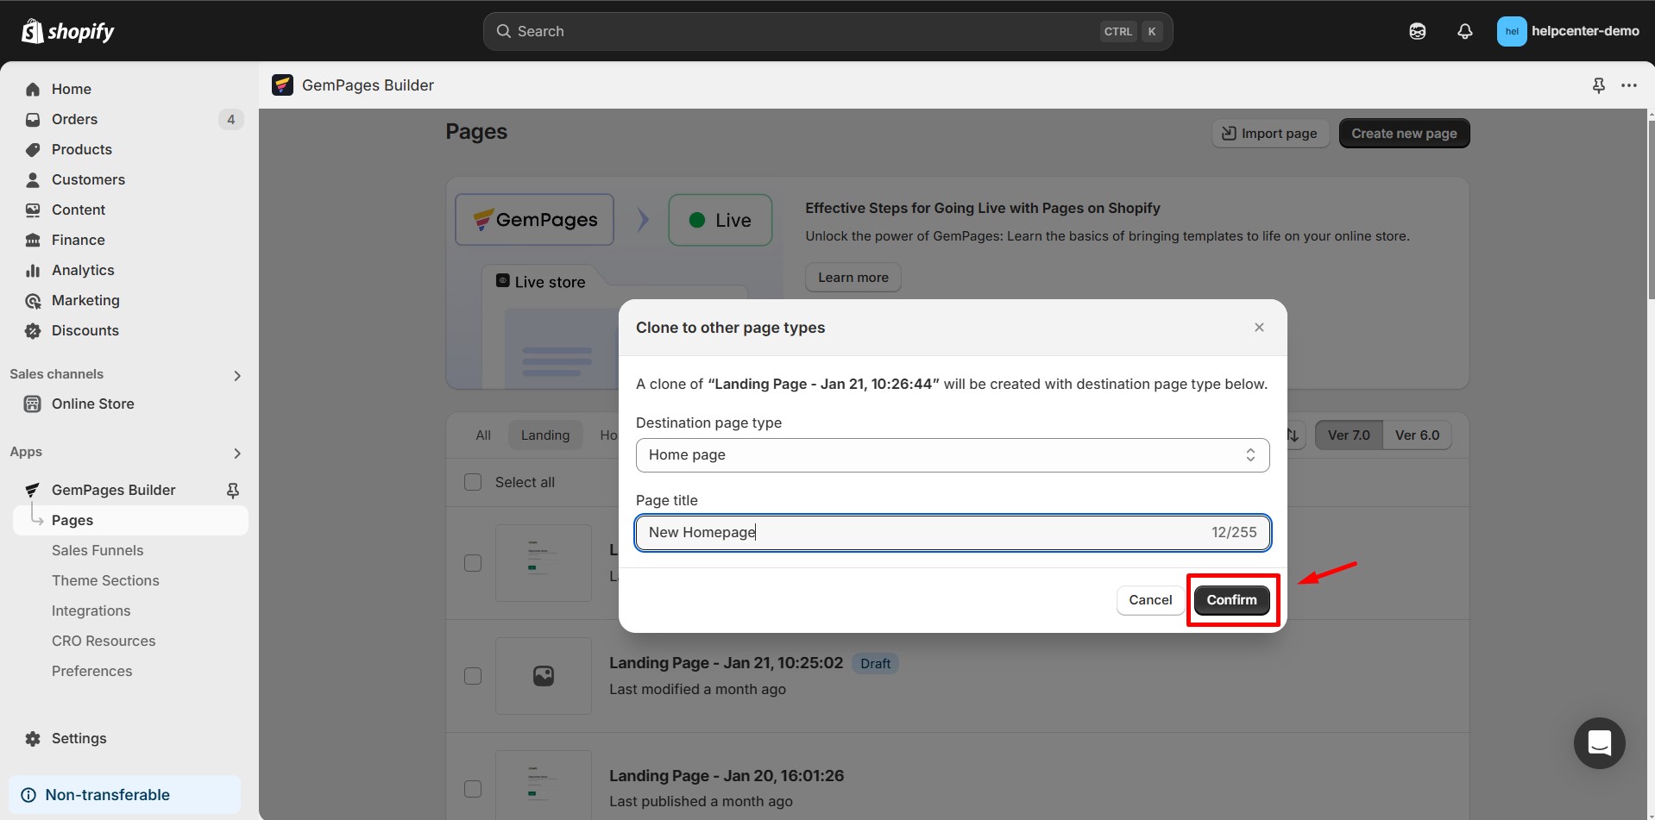Open the Products section icon

pyautogui.click(x=32, y=149)
